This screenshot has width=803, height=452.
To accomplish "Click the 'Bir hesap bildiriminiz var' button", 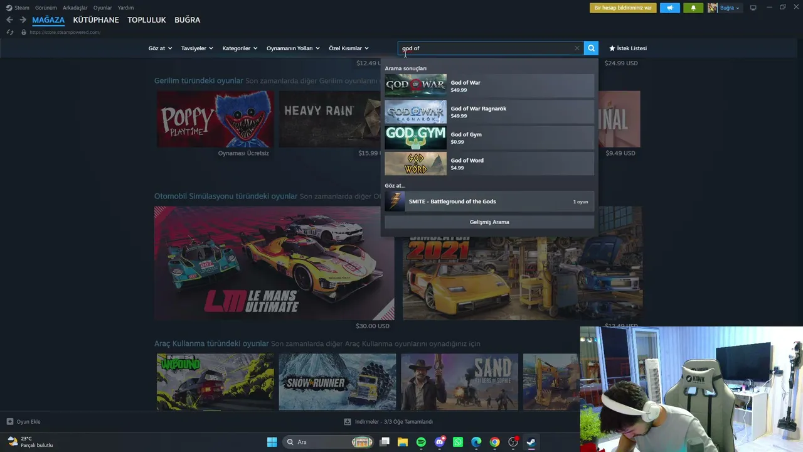I will tap(623, 8).
